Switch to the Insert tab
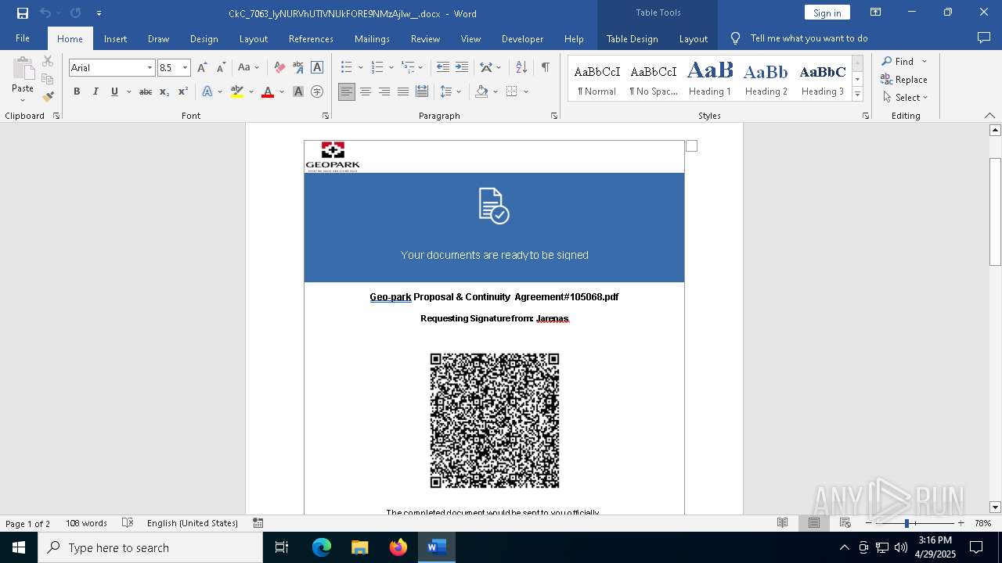Screen dimensions: 1002x563 [x=115, y=38]
